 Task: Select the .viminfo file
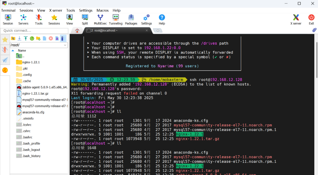point(25,118)
